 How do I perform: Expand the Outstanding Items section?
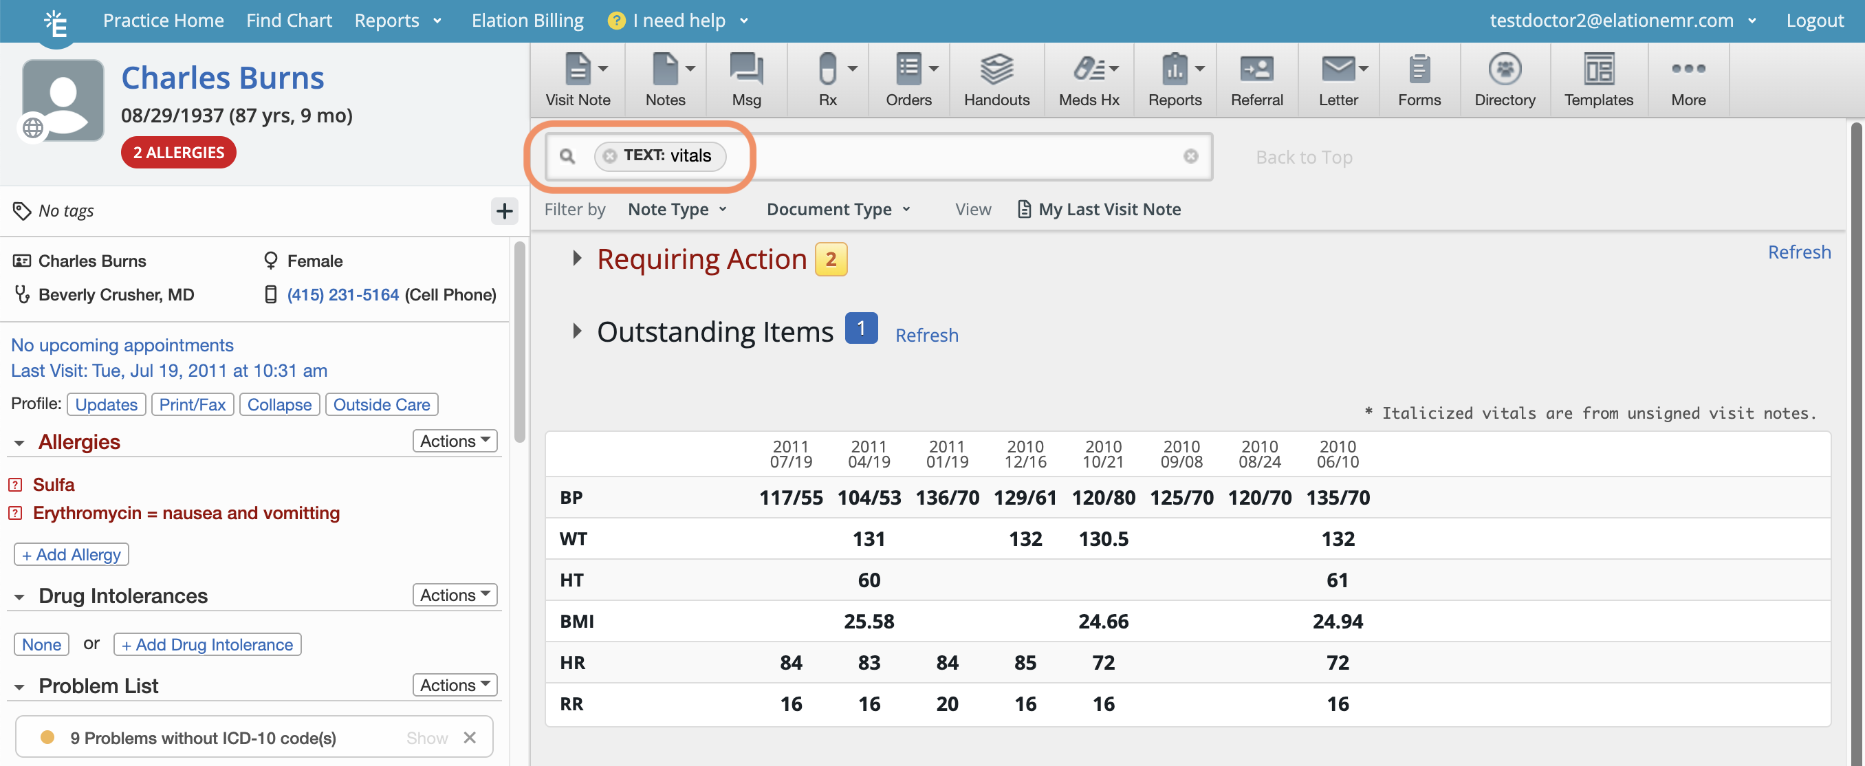tap(576, 331)
